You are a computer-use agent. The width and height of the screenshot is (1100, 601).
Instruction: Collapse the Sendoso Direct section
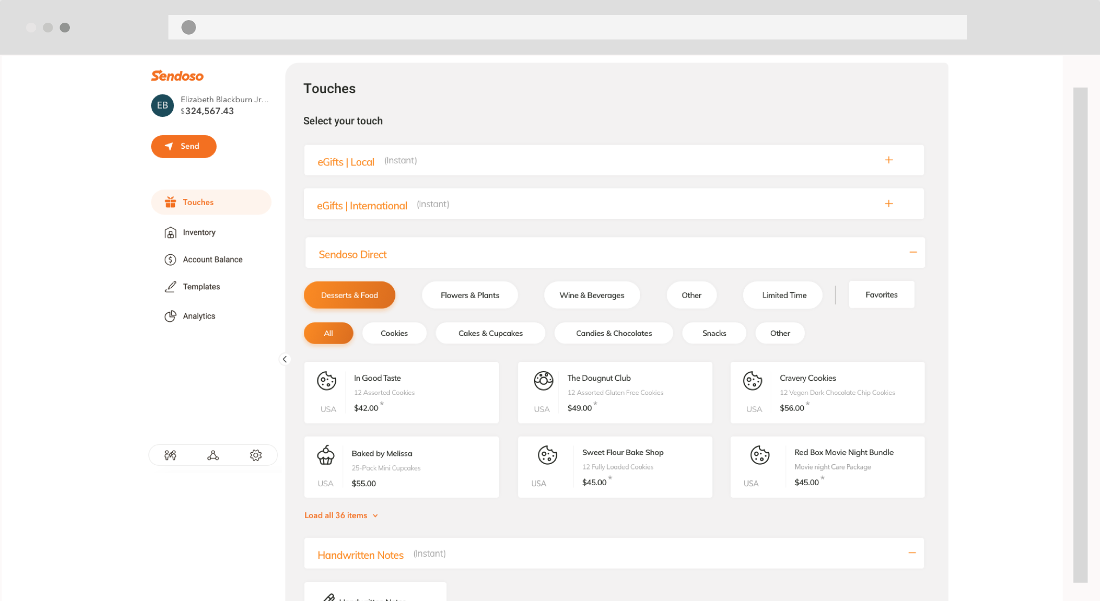point(914,252)
